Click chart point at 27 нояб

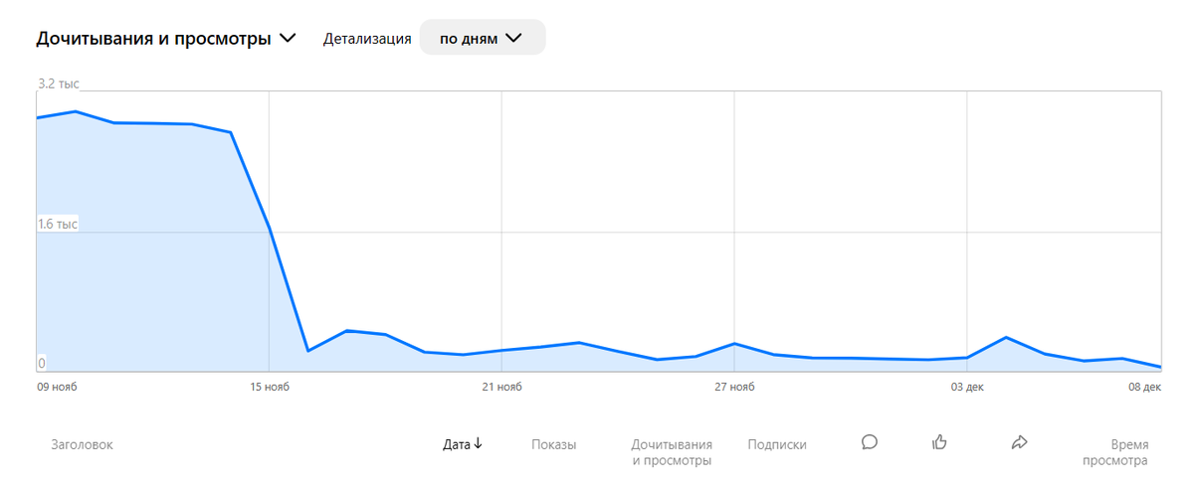tap(734, 343)
